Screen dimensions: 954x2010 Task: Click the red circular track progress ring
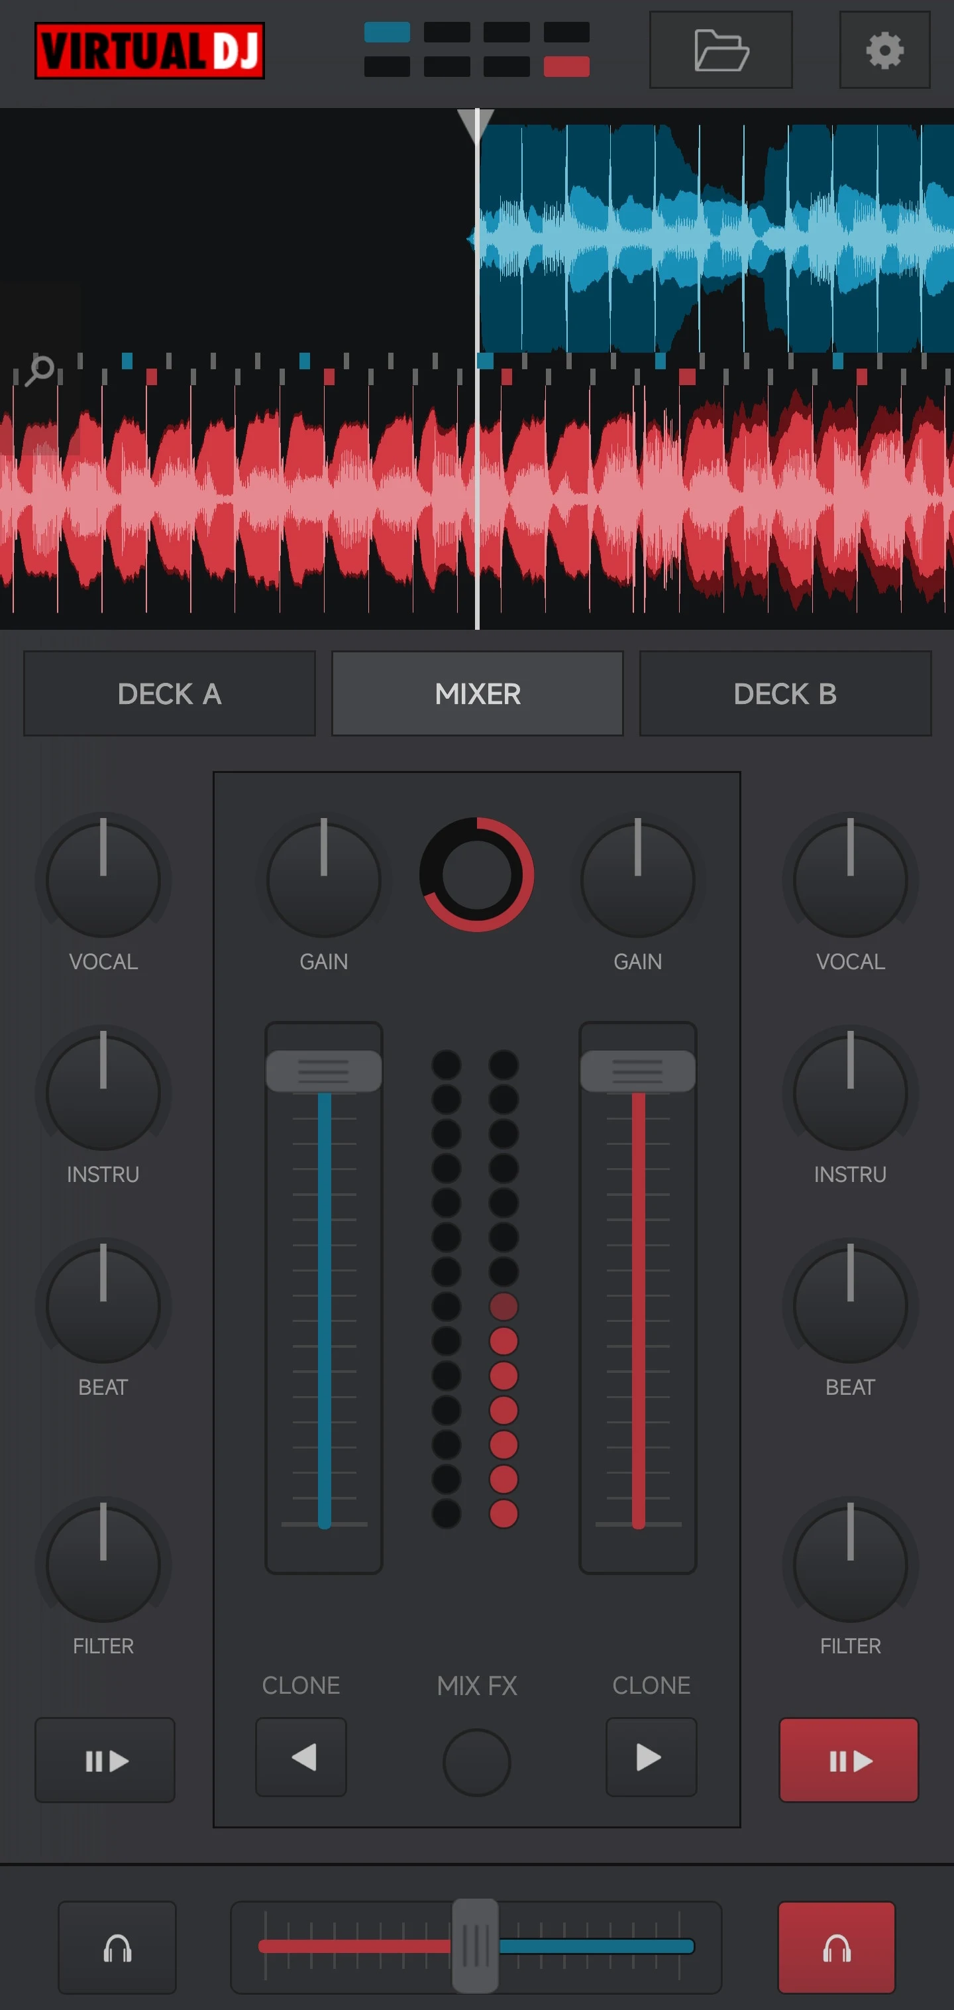click(476, 874)
